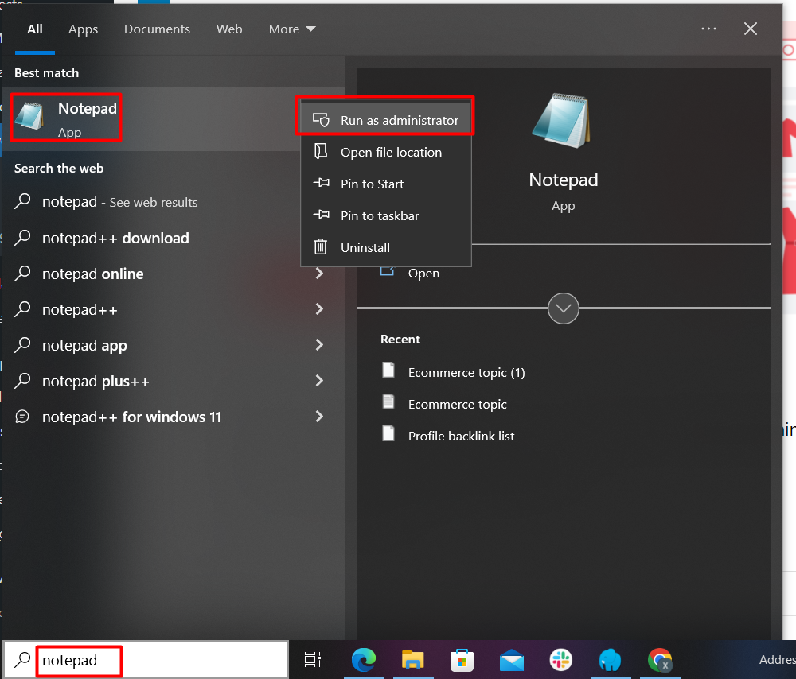Expand more actions with circular chevron button
Image resolution: width=796 pixels, height=679 pixels.
563,308
